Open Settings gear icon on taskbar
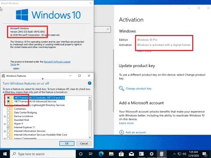This screenshot has height=158, width=211. pyautogui.click(x=152, y=154)
